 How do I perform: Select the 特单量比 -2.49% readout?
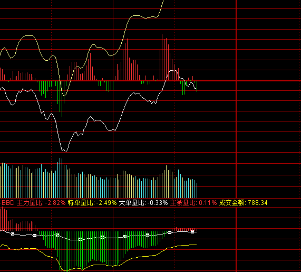[x=92, y=203]
